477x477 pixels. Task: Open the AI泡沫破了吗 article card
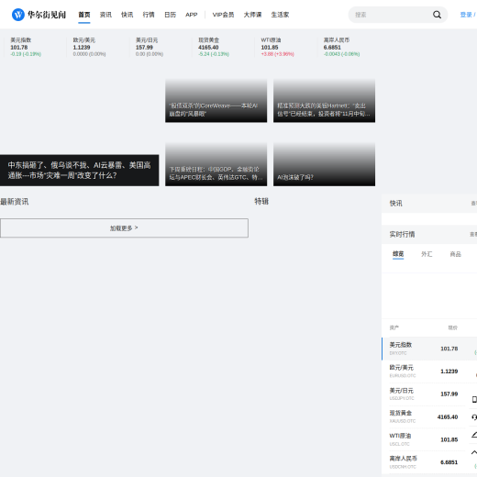coord(324,164)
